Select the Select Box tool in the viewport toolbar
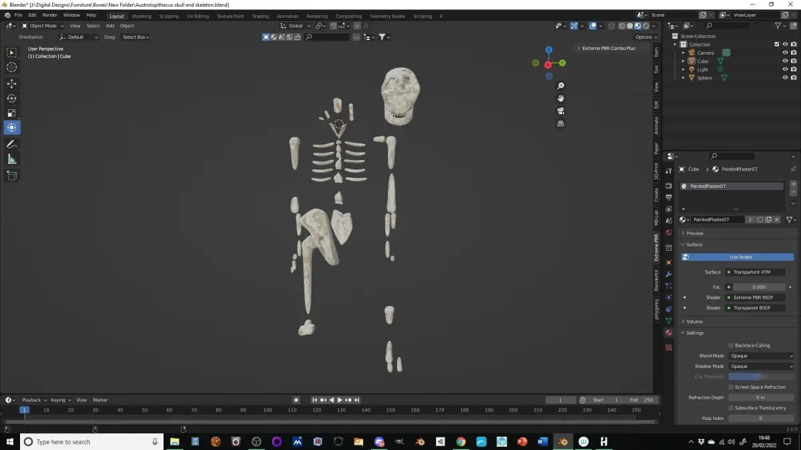Image resolution: width=801 pixels, height=450 pixels. pyautogui.click(x=11, y=53)
